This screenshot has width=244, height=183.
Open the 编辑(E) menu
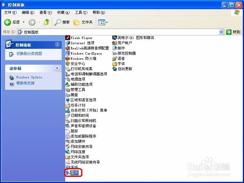click(x=28, y=13)
